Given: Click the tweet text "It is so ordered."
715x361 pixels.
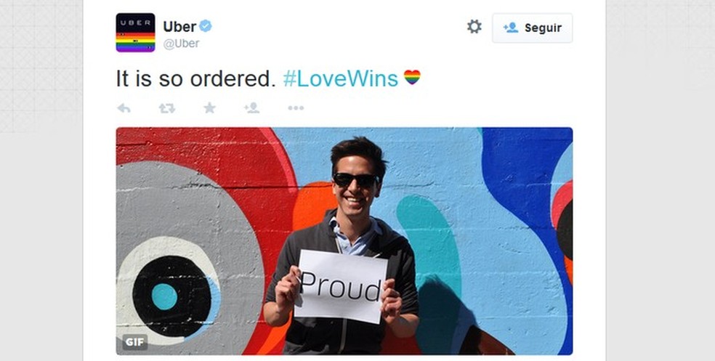Looking at the screenshot, I should click(x=196, y=79).
